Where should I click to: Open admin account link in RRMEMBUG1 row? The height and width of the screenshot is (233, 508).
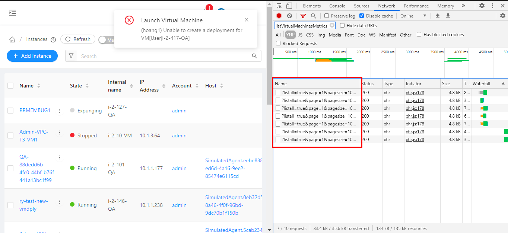click(x=179, y=111)
